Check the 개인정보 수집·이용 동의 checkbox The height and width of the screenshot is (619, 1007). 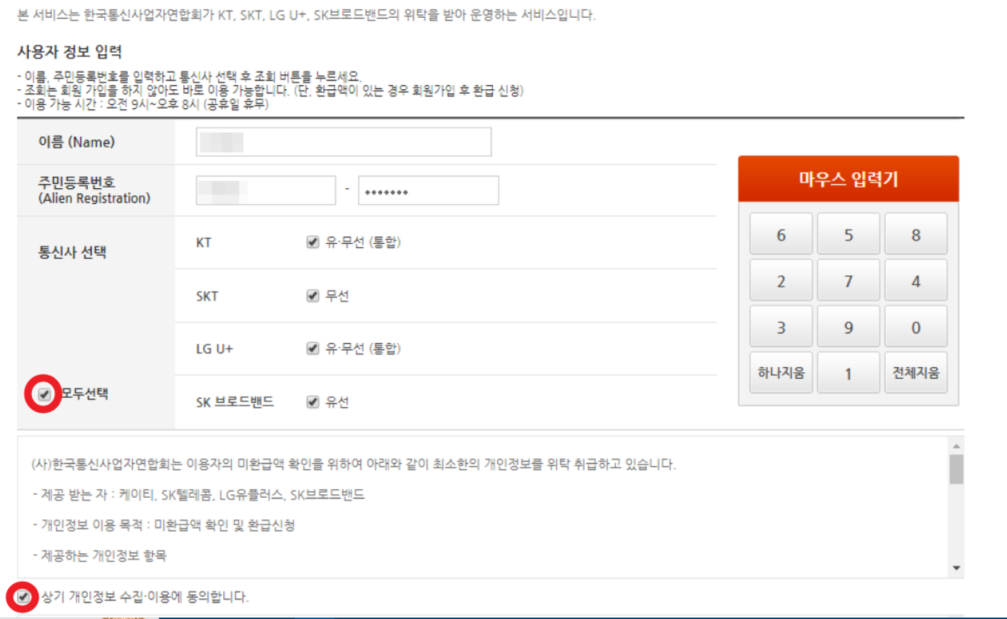click(x=24, y=596)
